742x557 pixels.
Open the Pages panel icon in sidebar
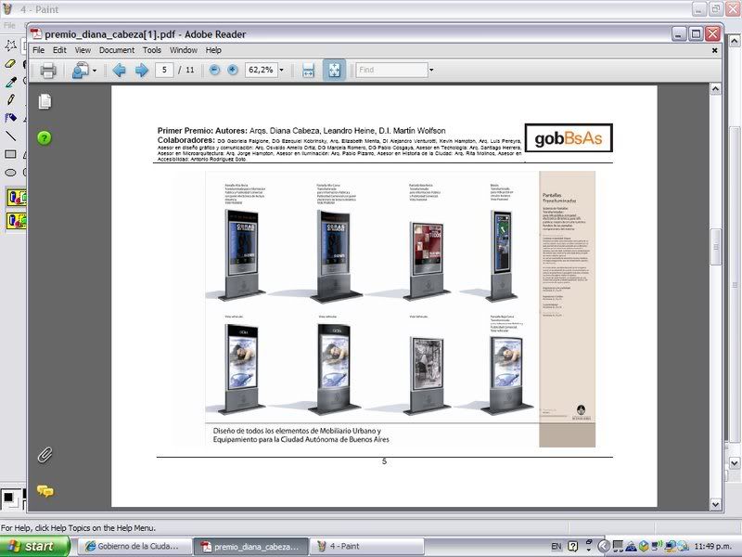point(44,101)
